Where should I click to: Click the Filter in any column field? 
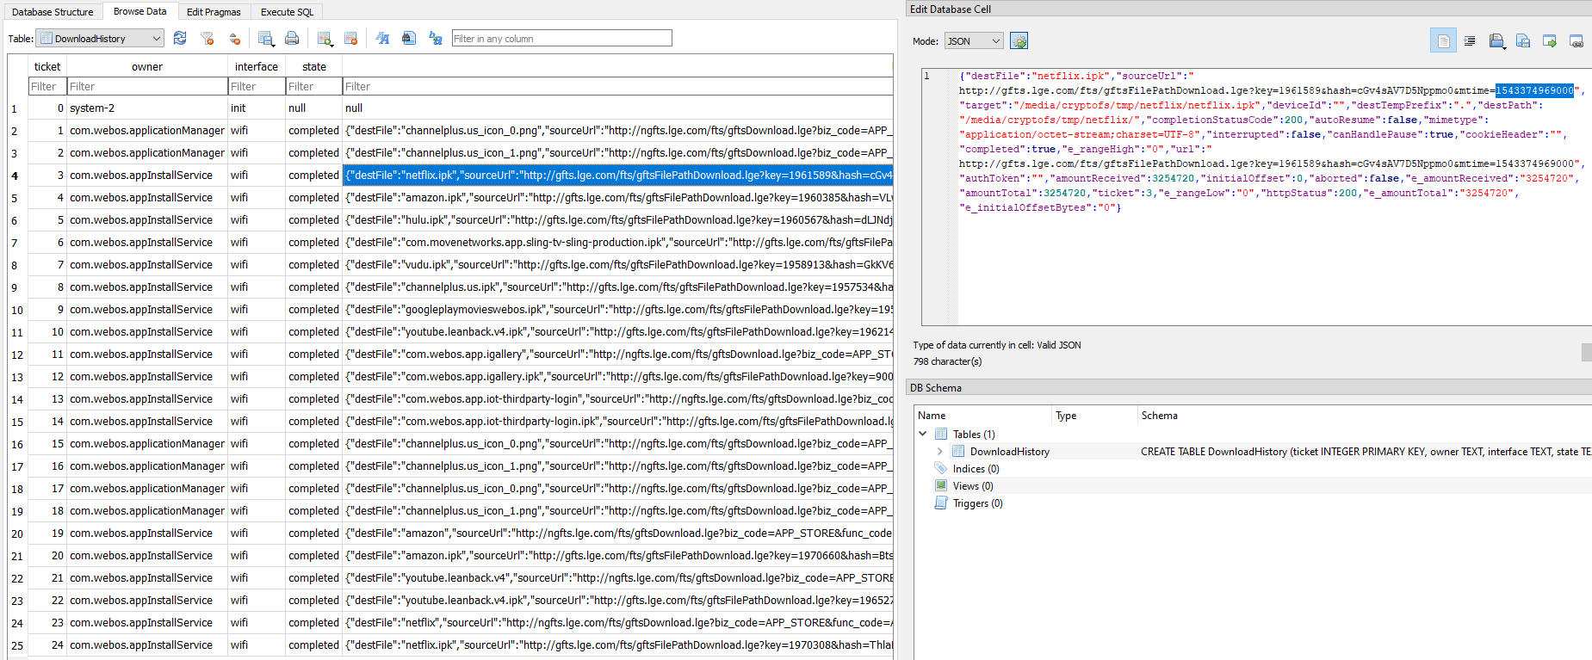561,39
